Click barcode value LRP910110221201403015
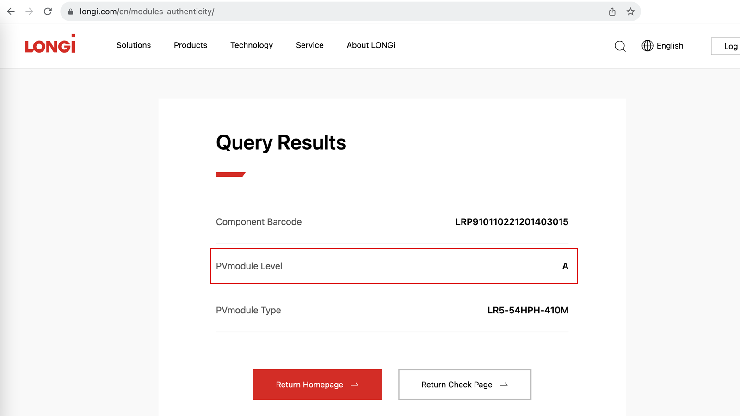This screenshot has width=740, height=416. point(512,222)
